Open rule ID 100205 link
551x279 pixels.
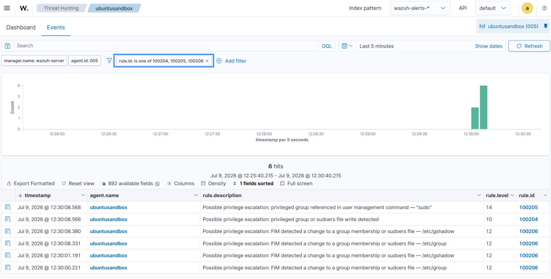coord(528,207)
